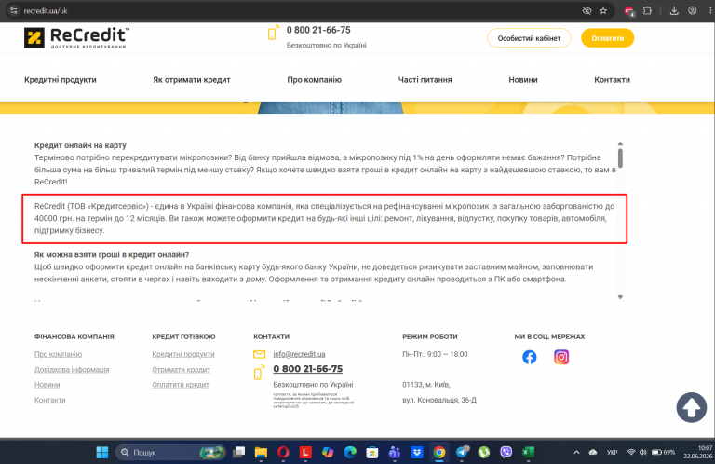The width and height of the screenshot is (715, 464).
Task: Open uTorrent from the taskbar
Action: [484, 452]
